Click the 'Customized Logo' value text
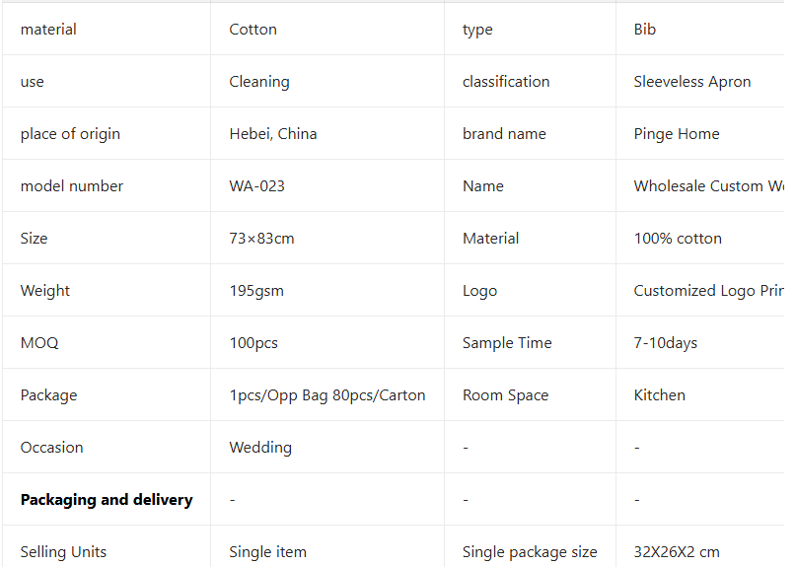The height and width of the screenshot is (567, 796). pyautogui.click(x=708, y=291)
